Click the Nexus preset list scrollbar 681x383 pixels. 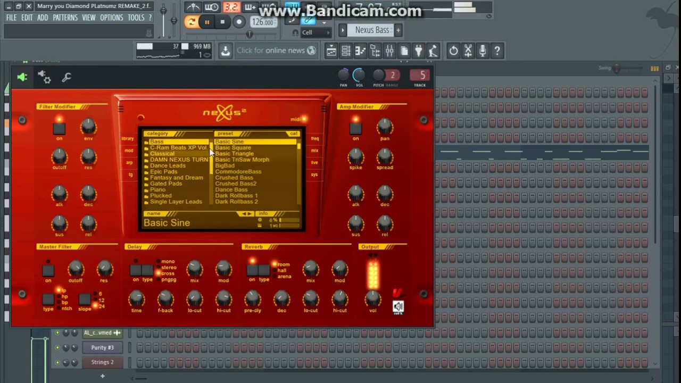coord(300,172)
